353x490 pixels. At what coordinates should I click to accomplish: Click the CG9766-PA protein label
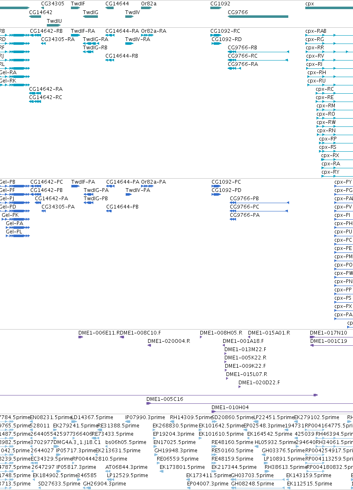pyautogui.click(x=244, y=215)
